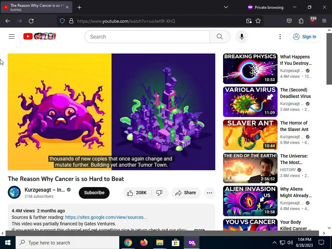
Task: Open more actions ellipsis under the video
Action: pyautogui.click(x=209, y=193)
